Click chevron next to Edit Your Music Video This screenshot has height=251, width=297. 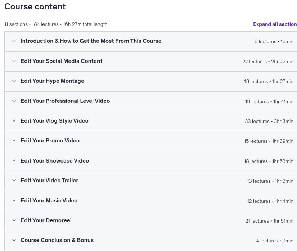point(14,201)
